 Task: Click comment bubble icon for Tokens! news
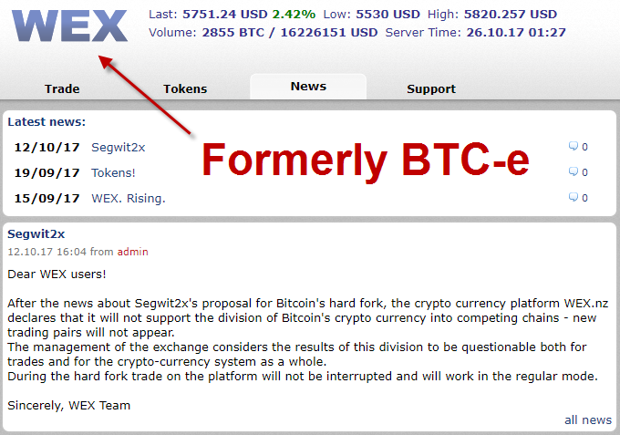click(x=573, y=171)
